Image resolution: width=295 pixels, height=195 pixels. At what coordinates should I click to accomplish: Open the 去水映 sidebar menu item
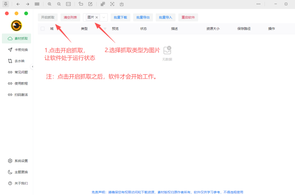click(x=18, y=61)
